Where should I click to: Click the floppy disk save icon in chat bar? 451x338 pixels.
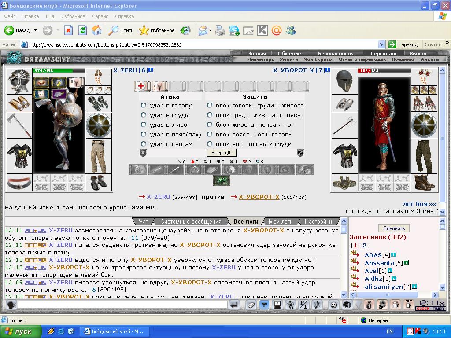coord(277,305)
